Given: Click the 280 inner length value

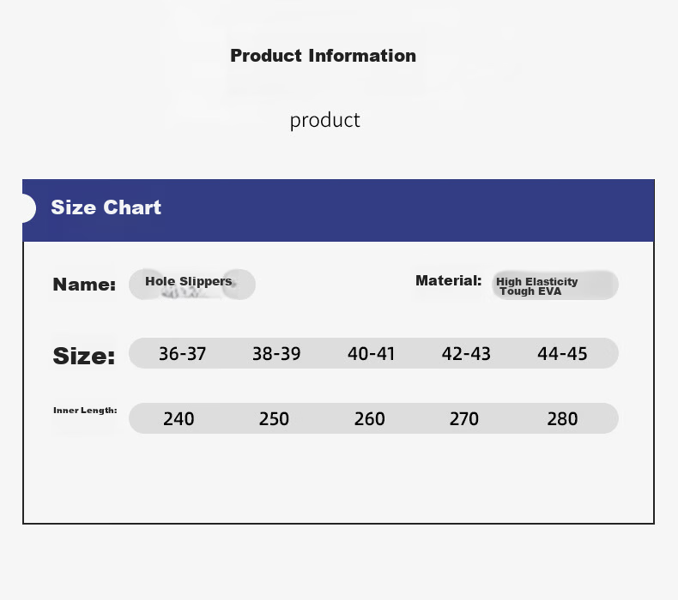Looking at the screenshot, I should (562, 419).
